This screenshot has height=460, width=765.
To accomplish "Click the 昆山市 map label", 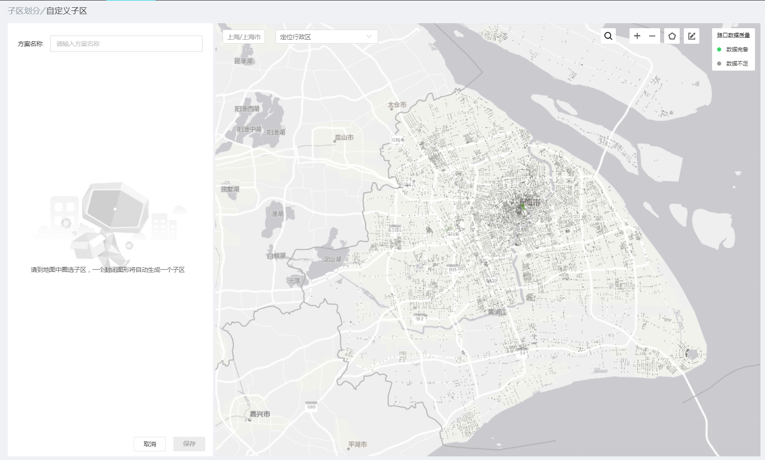I will 344,138.
